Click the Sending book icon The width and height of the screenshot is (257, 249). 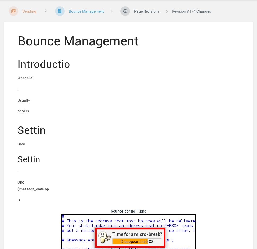[13, 11]
